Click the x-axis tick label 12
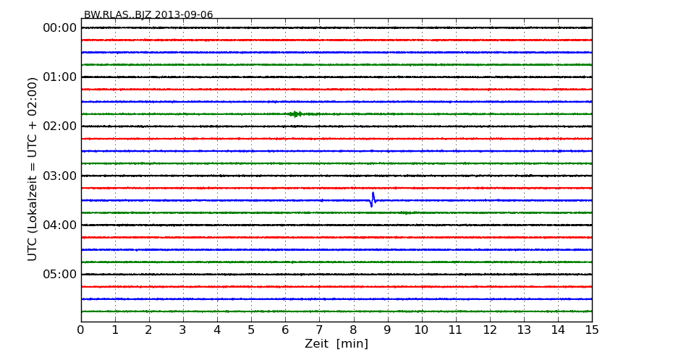 [489, 330]
